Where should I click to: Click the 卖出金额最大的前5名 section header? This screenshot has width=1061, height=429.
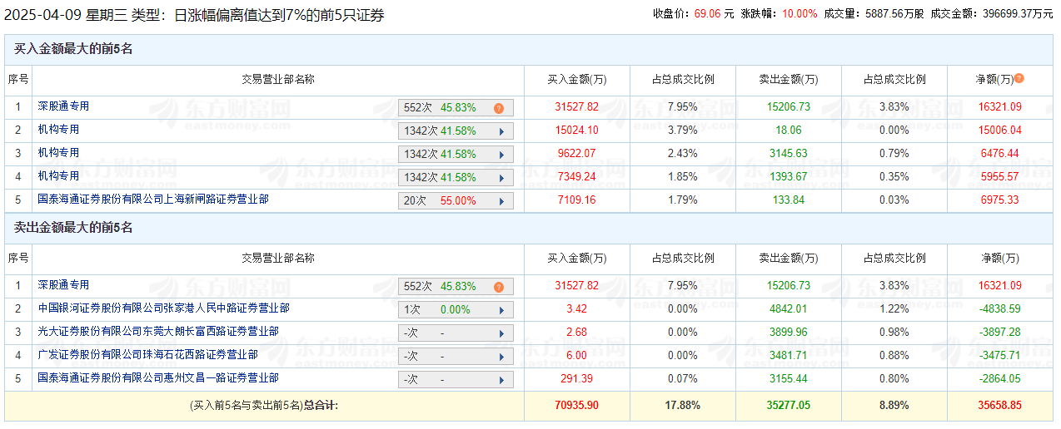pos(73,228)
